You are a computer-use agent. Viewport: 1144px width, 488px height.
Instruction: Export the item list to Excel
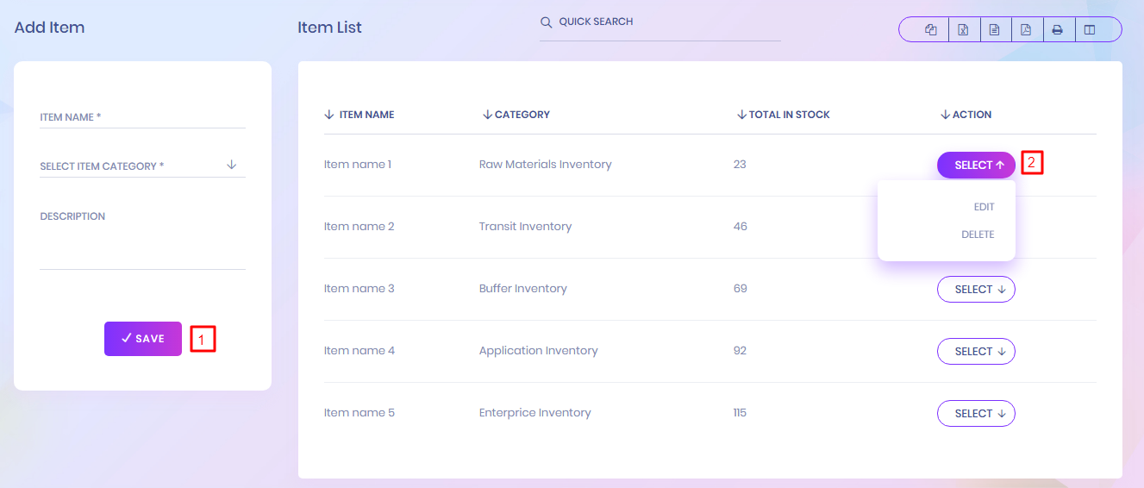coord(963,30)
